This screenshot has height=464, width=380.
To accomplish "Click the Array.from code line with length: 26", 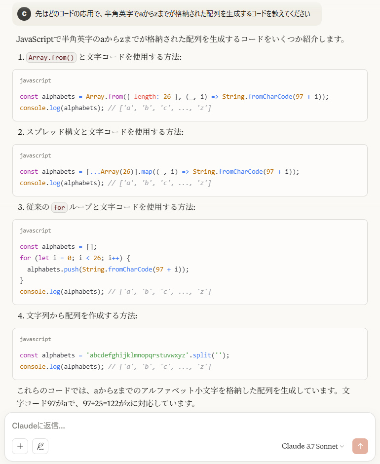I will [174, 96].
